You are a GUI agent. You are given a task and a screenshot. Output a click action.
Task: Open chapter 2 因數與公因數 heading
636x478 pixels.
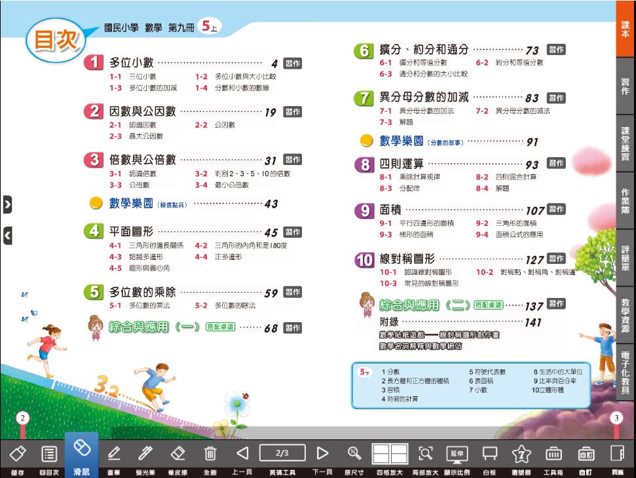[x=142, y=111]
